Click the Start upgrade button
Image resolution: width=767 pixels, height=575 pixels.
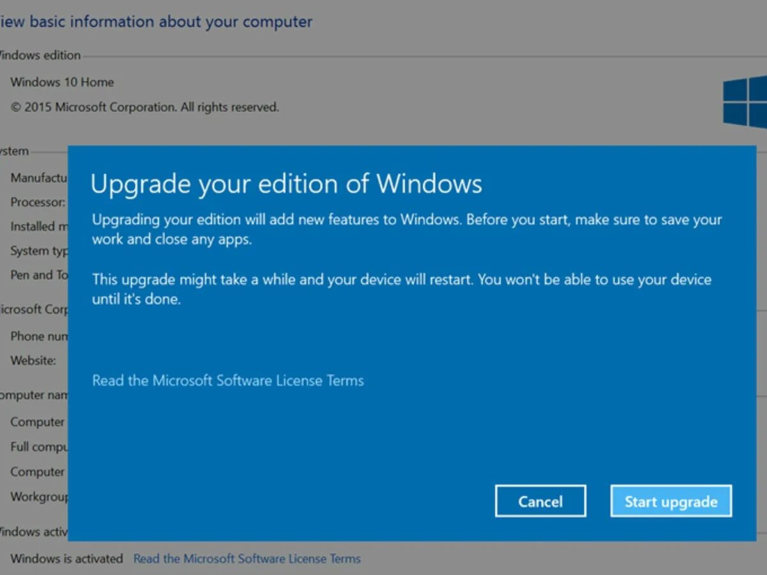click(x=671, y=502)
